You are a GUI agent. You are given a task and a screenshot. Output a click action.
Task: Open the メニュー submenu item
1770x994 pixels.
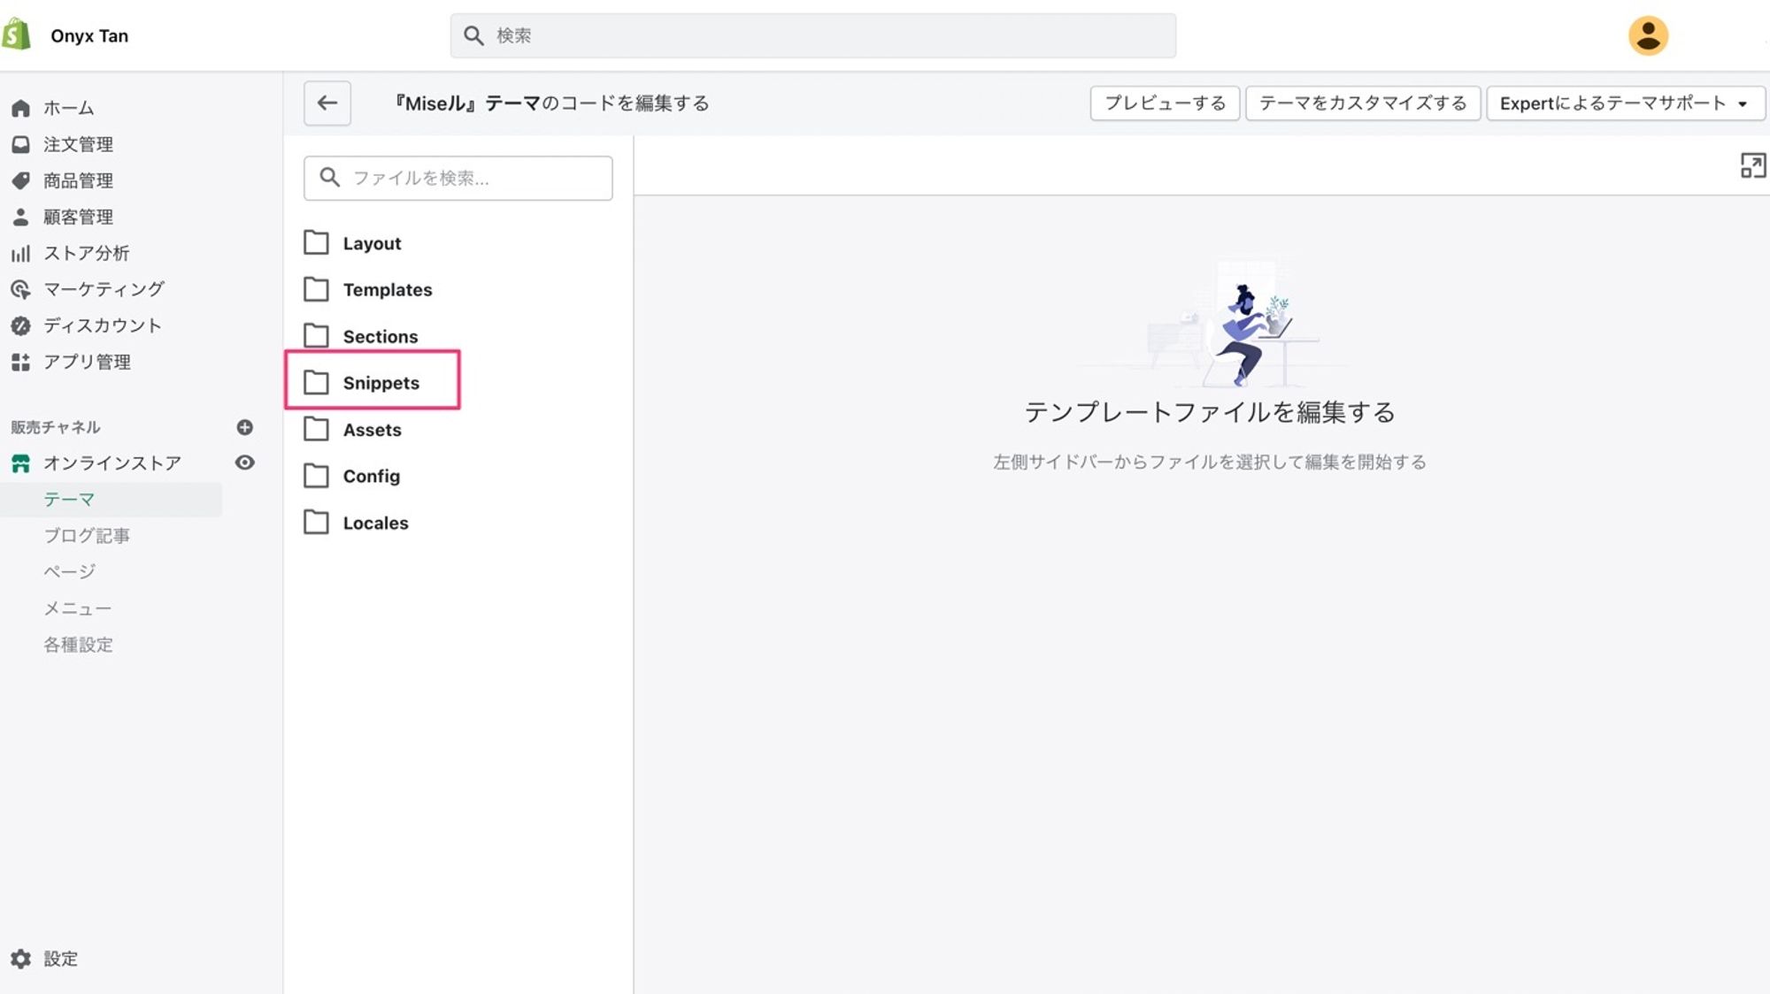click(x=78, y=608)
